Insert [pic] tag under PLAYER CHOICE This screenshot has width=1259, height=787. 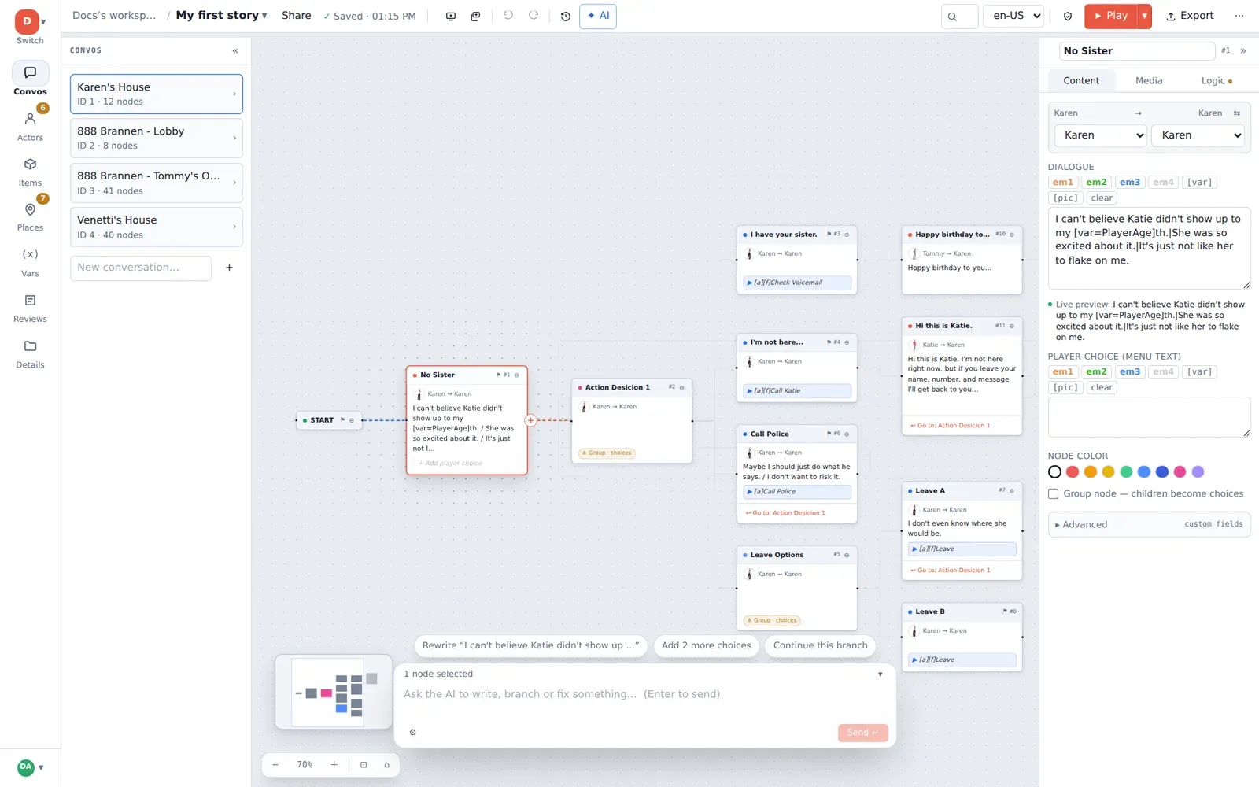pyautogui.click(x=1065, y=387)
